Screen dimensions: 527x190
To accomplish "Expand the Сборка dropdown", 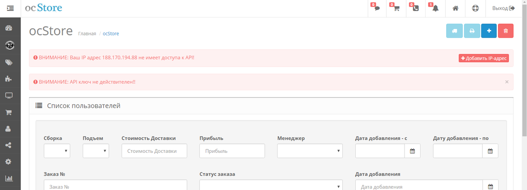I will (x=57, y=151).
